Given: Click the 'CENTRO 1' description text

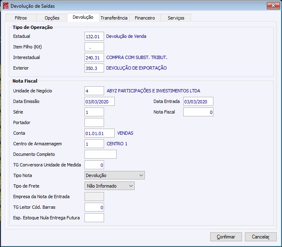Looking at the screenshot, I should point(117,144).
